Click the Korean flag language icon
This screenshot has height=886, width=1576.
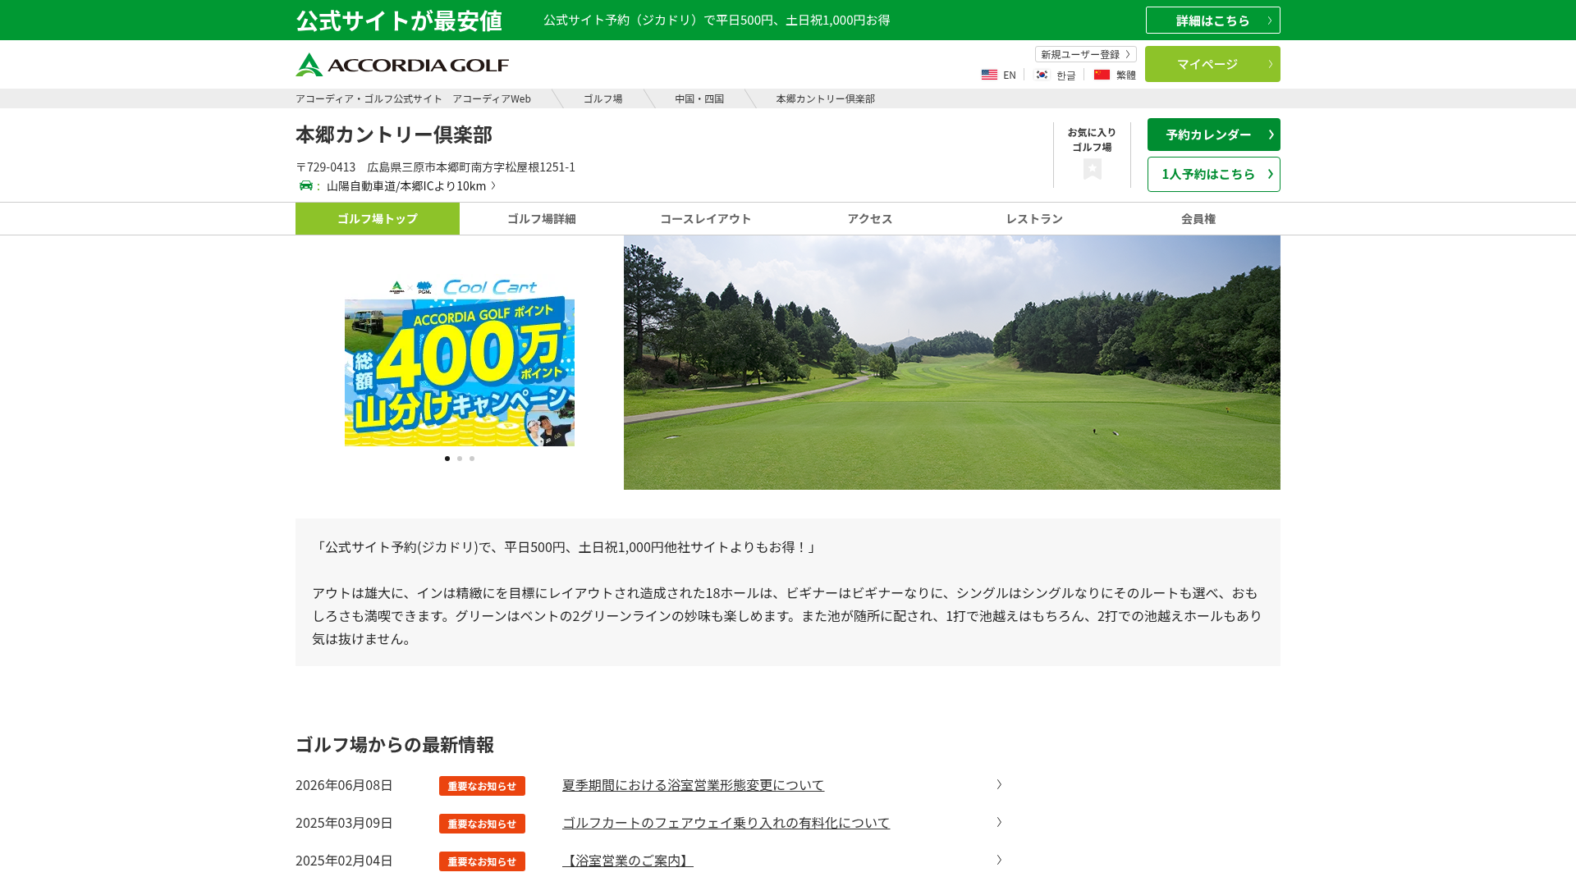[1042, 75]
